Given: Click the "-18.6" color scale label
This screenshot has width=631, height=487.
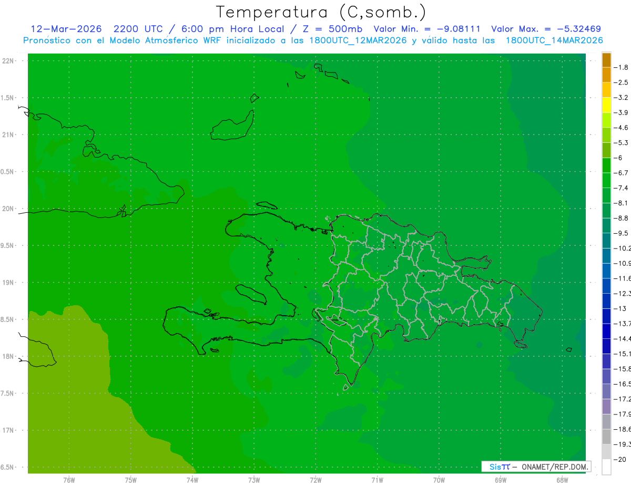Looking at the screenshot, I should 622,429.
